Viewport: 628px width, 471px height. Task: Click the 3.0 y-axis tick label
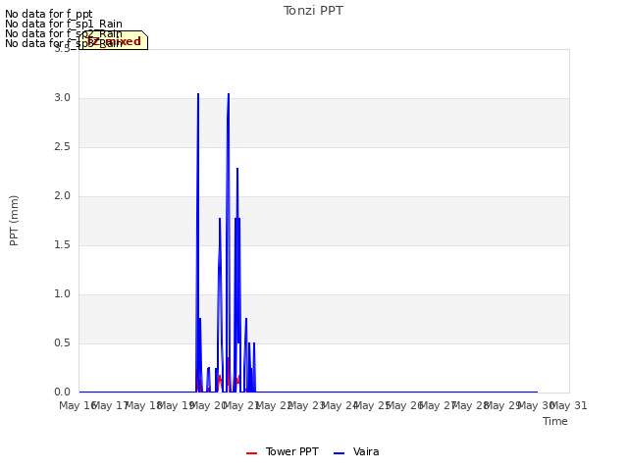click(62, 98)
